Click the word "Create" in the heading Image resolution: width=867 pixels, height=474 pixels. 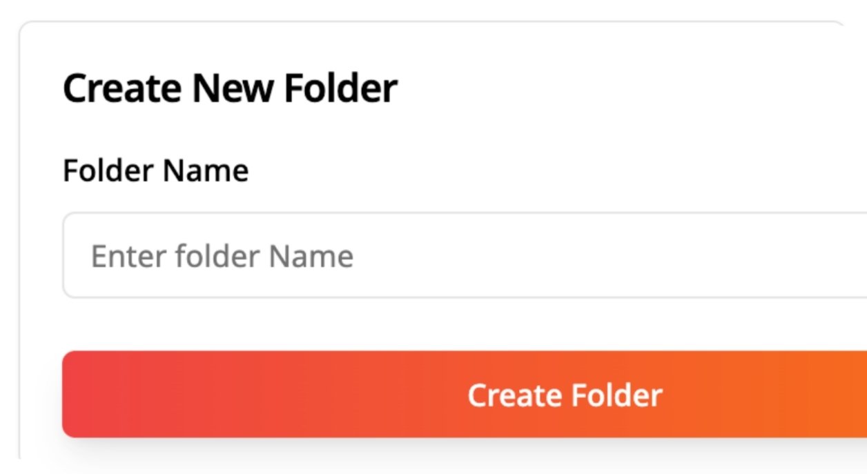pos(124,88)
